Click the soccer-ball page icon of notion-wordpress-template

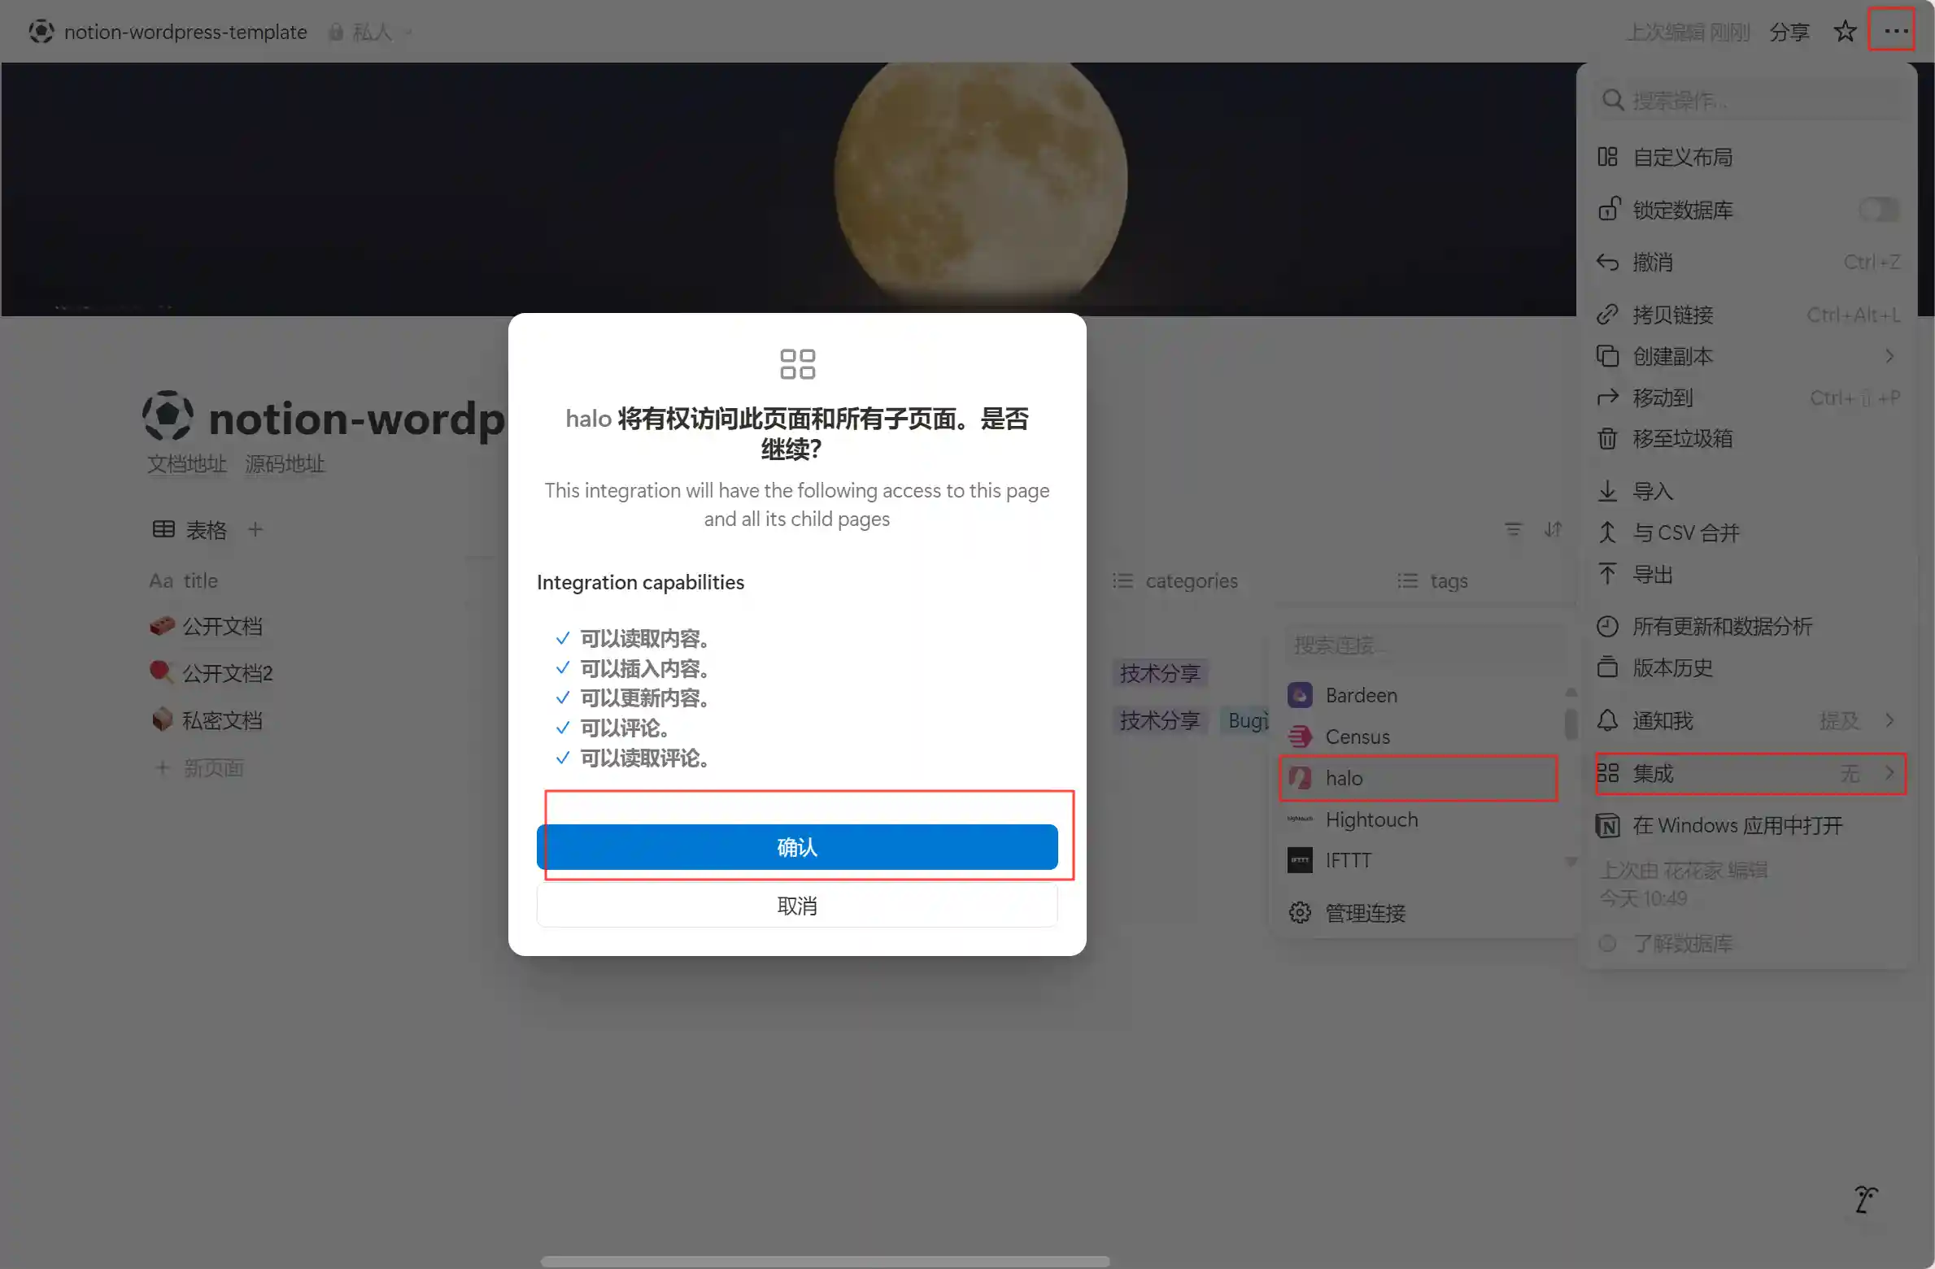coord(168,415)
